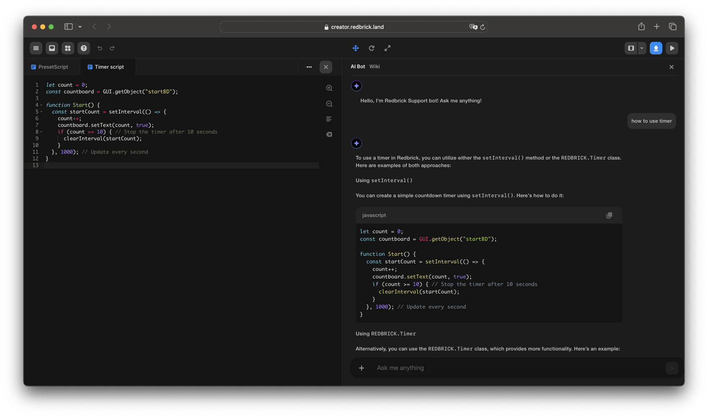Click the plus attach button in chat
The width and height of the screenshot is (708, 417).
362,368
